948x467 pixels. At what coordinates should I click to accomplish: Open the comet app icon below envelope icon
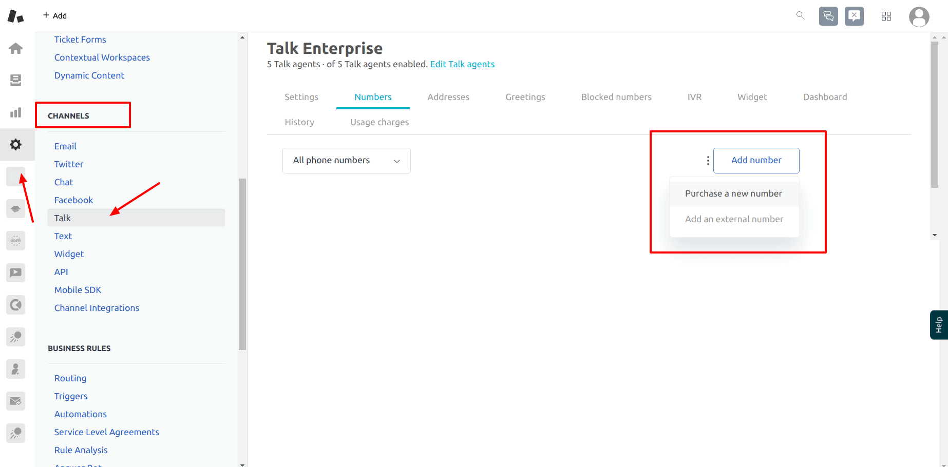click(x=16, y=433)
